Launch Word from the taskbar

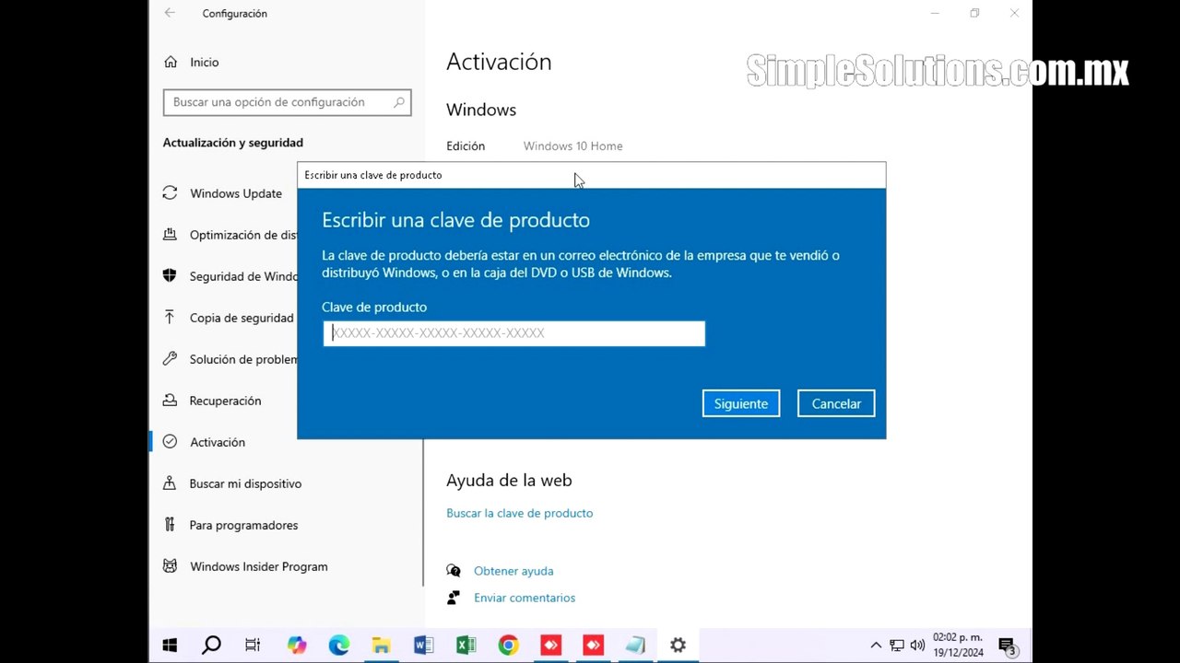tap(423, 646)
